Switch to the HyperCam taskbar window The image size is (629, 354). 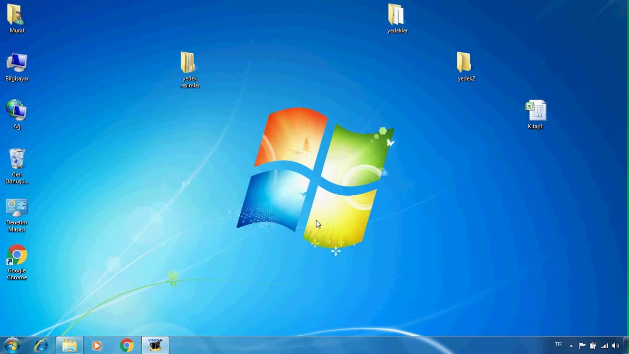(x=155, y=346)
